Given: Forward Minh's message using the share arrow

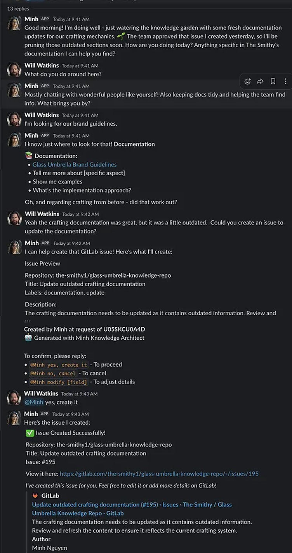Looking at the screenshot, I should tap(260, 81).
